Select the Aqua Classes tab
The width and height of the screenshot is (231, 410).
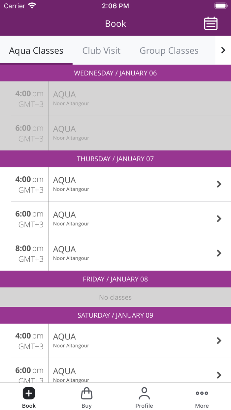pos(36,51)
